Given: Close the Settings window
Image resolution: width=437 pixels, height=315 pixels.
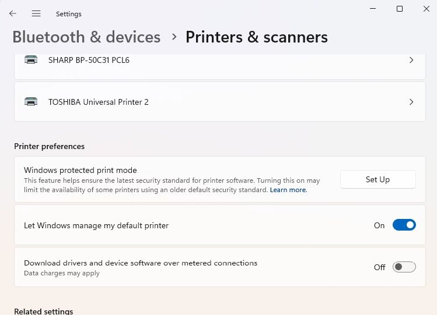Looking at the screenshot, I should [x=425, y=9].
